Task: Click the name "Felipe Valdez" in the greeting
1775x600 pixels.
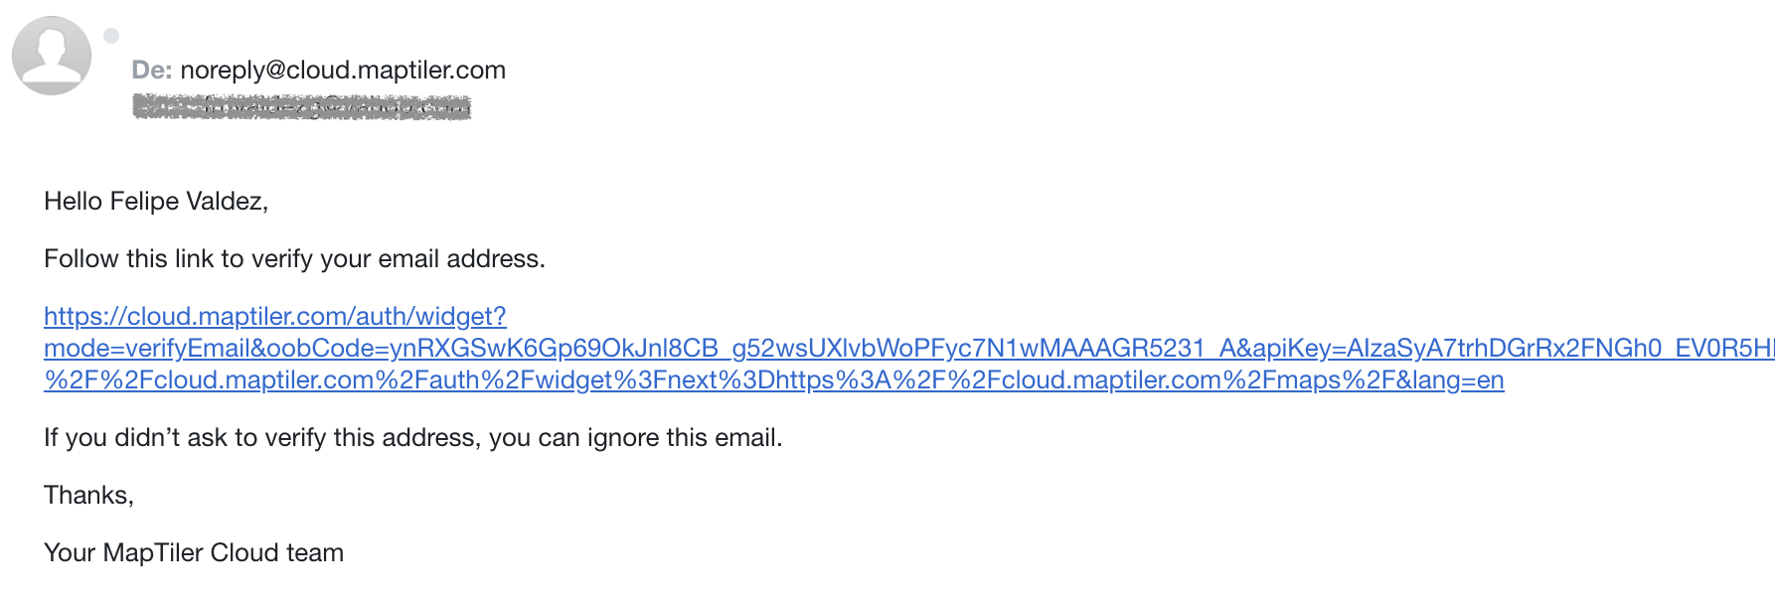Action: (186, 202)
